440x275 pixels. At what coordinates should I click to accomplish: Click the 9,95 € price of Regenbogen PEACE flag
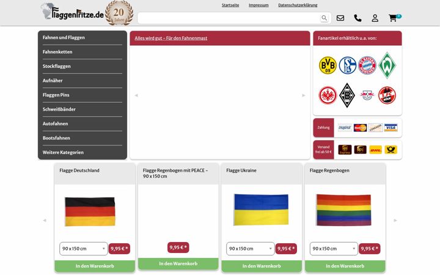(x=178, y=248)
